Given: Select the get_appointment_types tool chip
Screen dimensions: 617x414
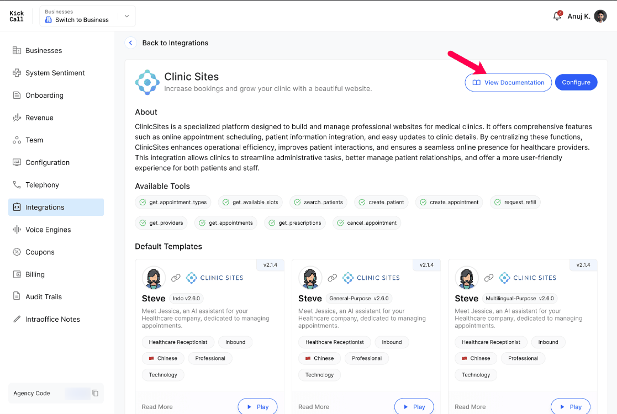Looking at the screenshot, I should coord(173,202).
